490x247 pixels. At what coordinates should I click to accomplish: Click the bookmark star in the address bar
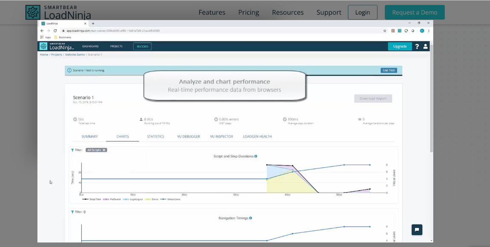(385, 31)
